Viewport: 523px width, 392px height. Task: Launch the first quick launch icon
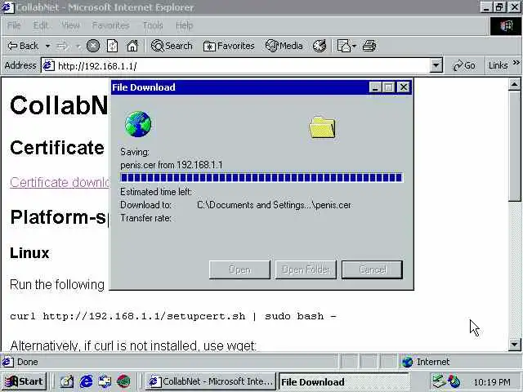67,381
